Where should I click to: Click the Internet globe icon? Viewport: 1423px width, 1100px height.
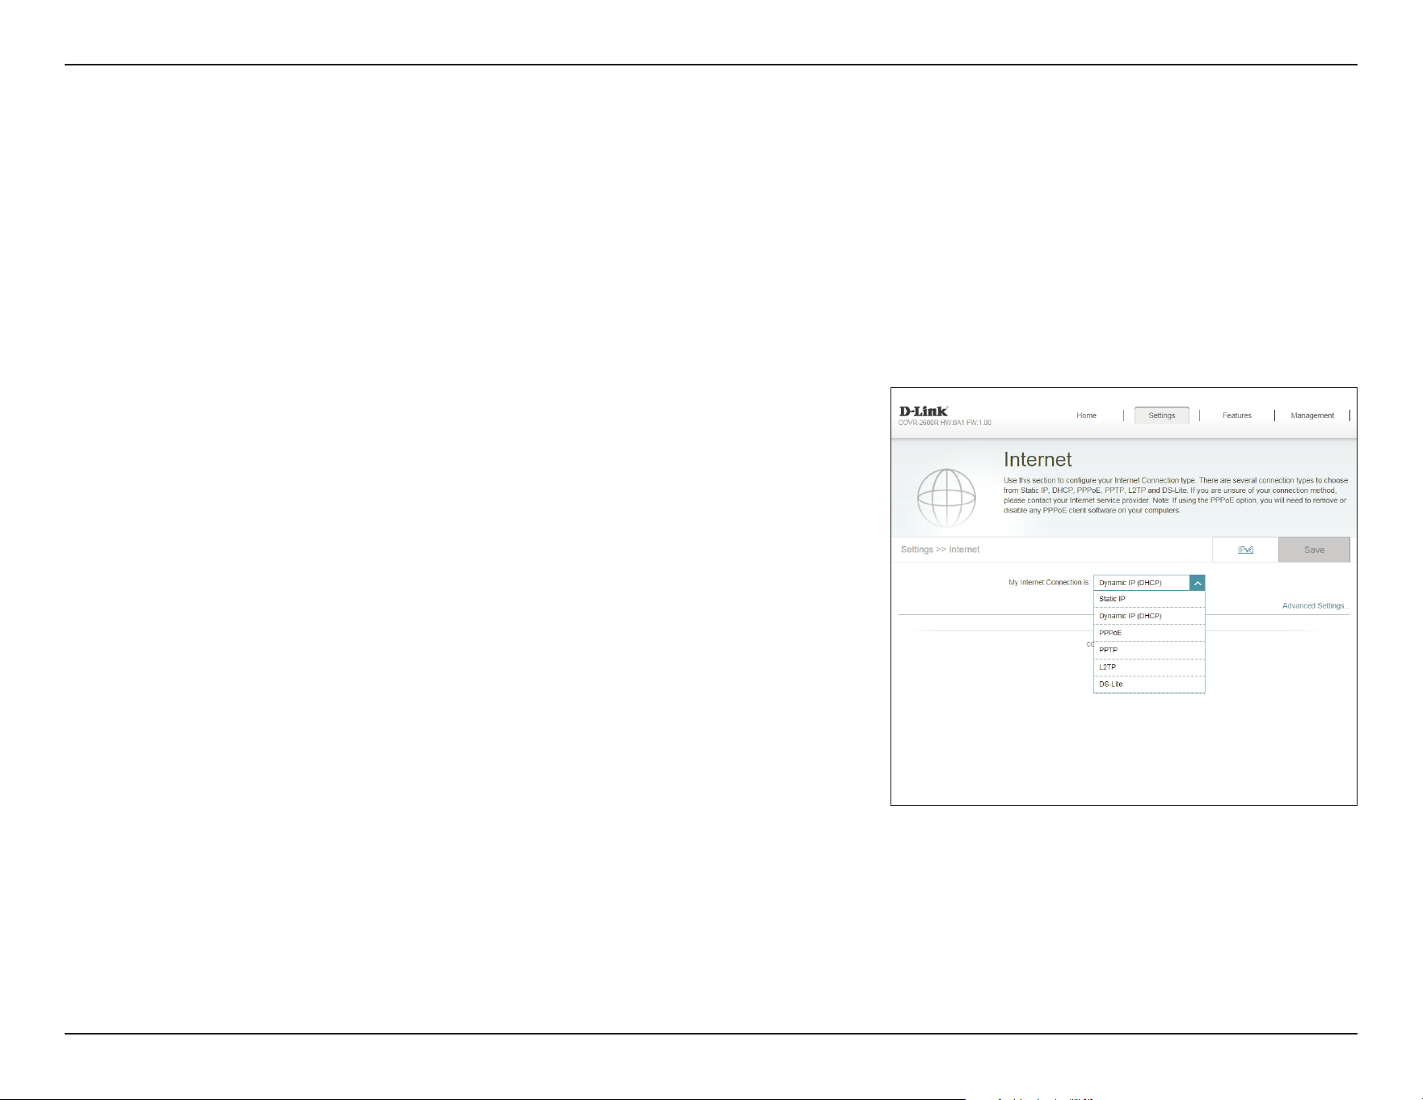(946, 498)
